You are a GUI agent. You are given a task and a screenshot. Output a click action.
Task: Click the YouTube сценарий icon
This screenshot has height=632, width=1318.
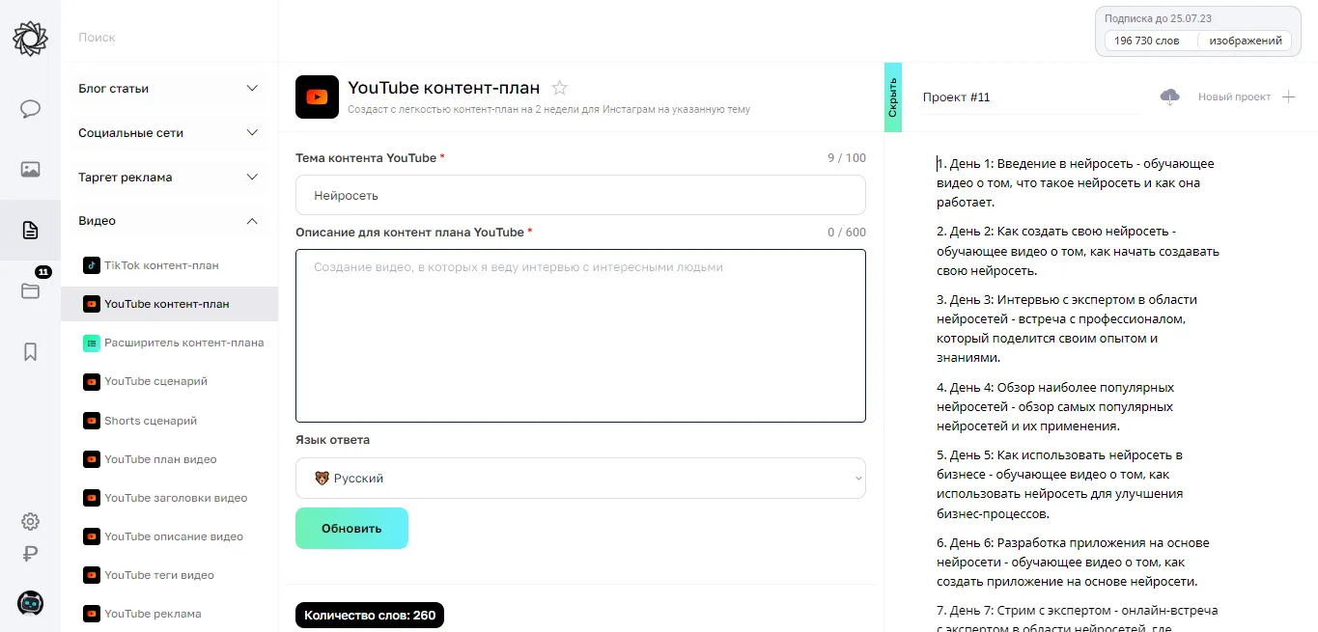click(91, 381)
